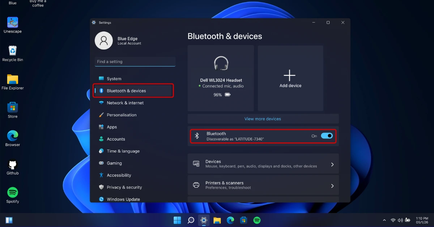Click the battery icon in the system tray
This screenshot has width=434, height=227.
(408, 220)
